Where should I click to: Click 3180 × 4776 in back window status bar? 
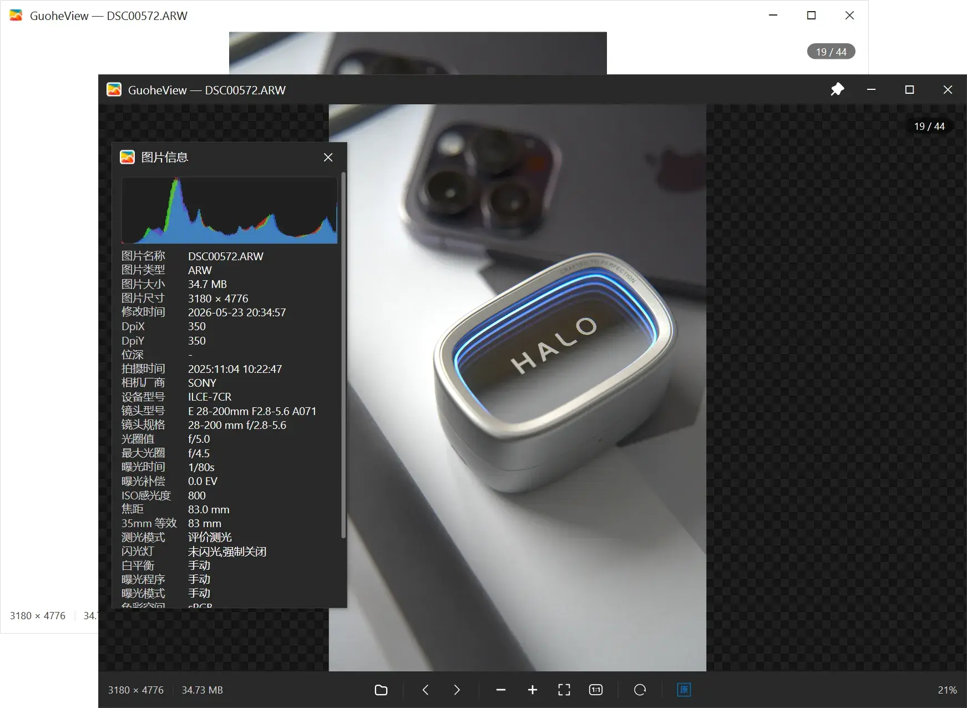tap(38, 615)
